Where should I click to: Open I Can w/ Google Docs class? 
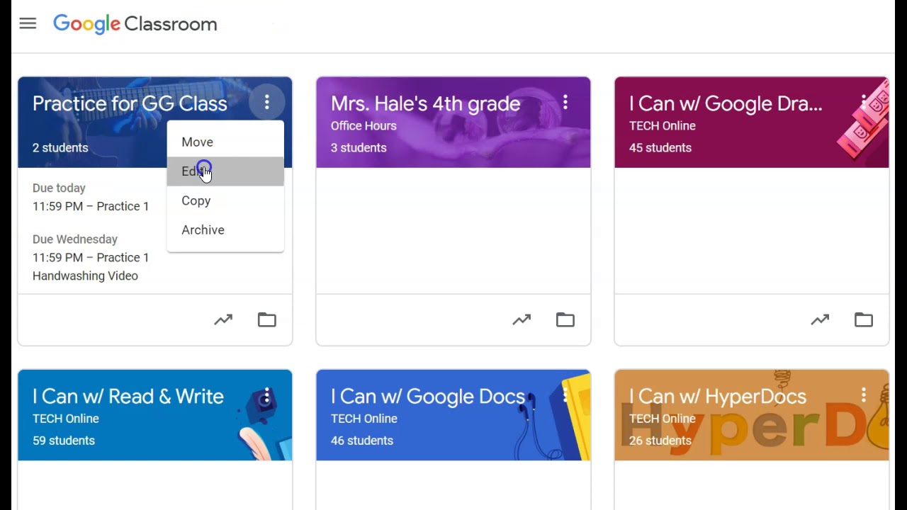coord(428,396)
